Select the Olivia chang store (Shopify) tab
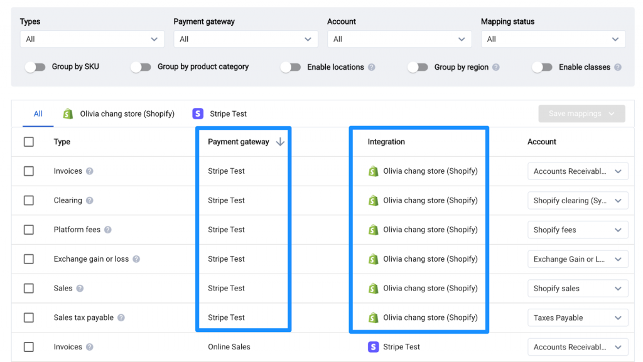The width and height of the screenshot is (643, 362). [x=119, y=114]
